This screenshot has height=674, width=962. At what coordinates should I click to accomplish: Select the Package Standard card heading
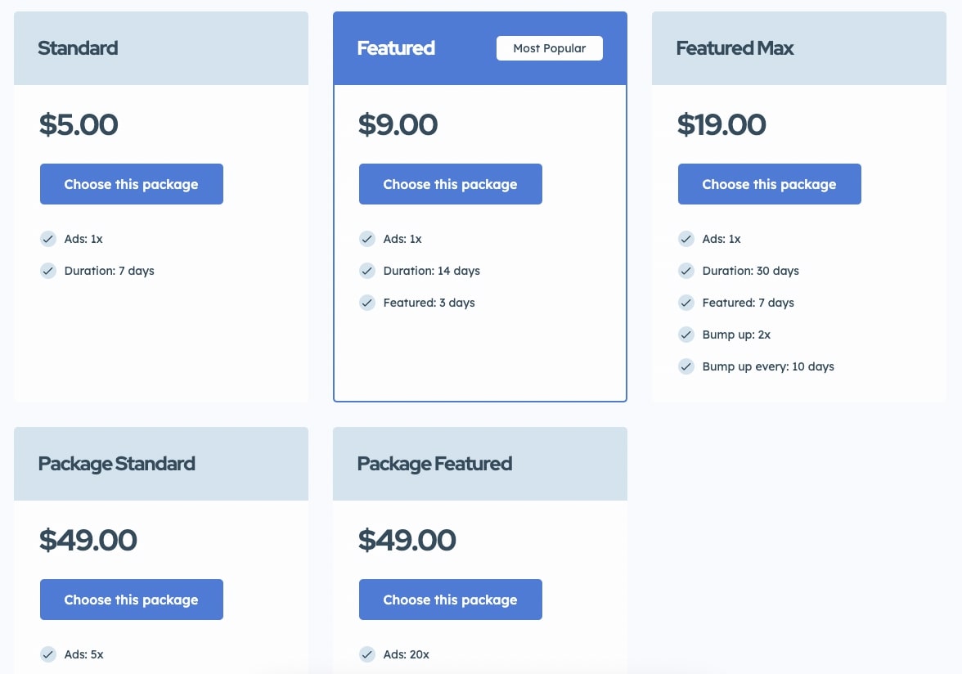116,464
